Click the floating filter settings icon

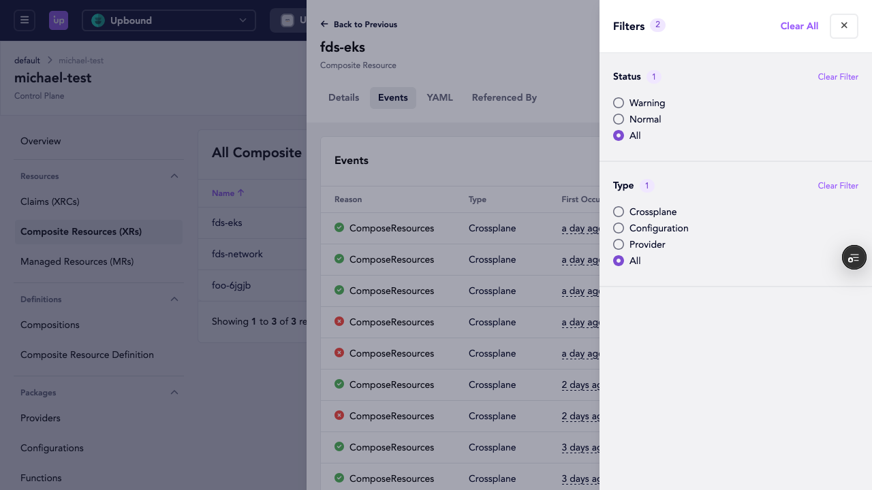(x=854, y=257)
